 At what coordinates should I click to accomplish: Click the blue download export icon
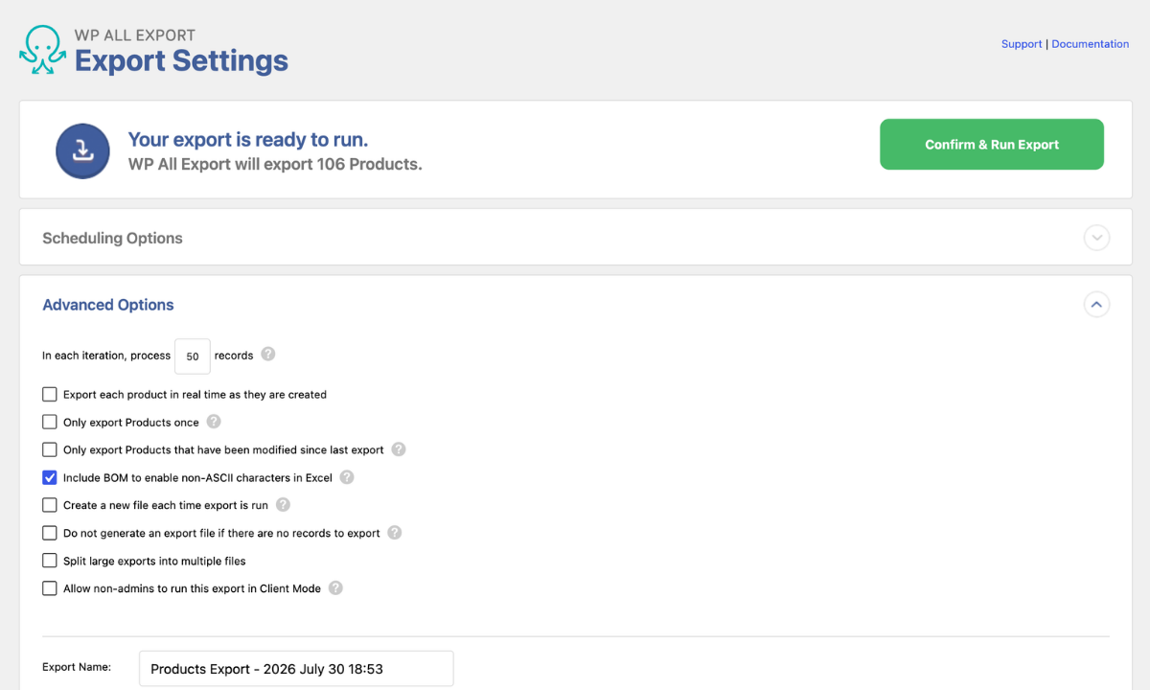click(83, 150)
